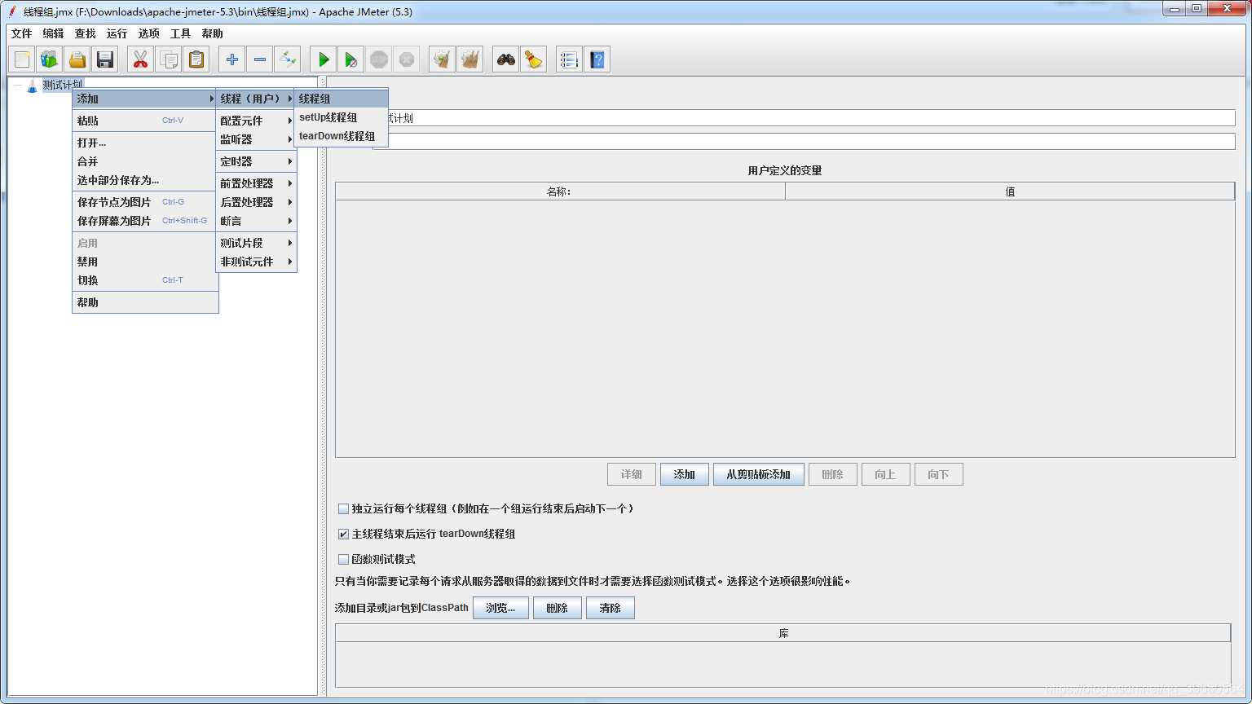Open the 编辑 menu

[x=54, y=33]
